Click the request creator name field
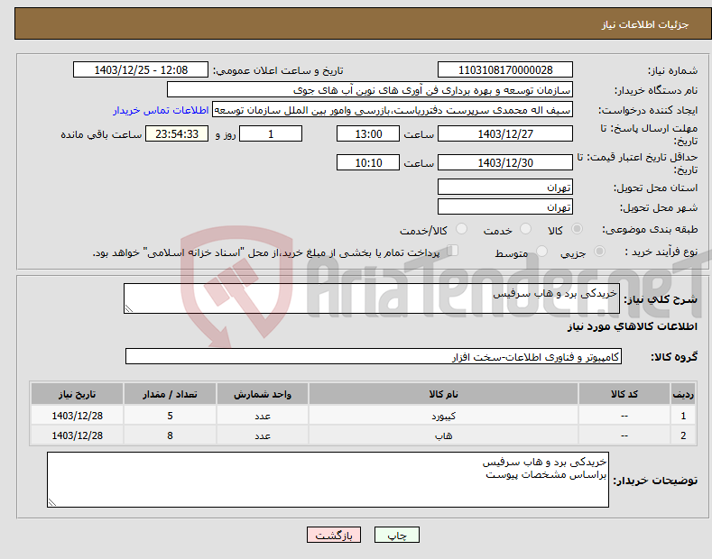Screen dimensions: 712x559 click(393, 110)
